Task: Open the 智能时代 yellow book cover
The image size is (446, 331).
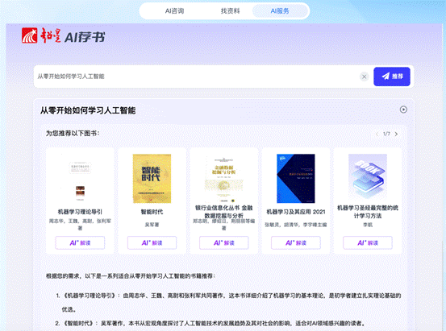Action: coord(152,179)
